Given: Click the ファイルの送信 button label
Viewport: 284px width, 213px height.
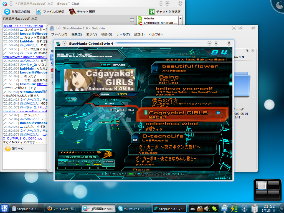Looking at the screenshot, I should (54, 12).
